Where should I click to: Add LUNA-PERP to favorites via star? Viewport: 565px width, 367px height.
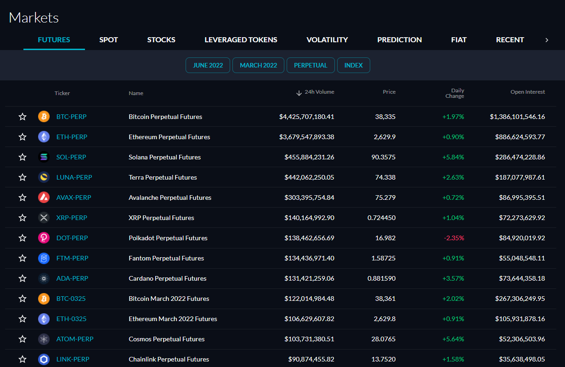tap(23, 177)
